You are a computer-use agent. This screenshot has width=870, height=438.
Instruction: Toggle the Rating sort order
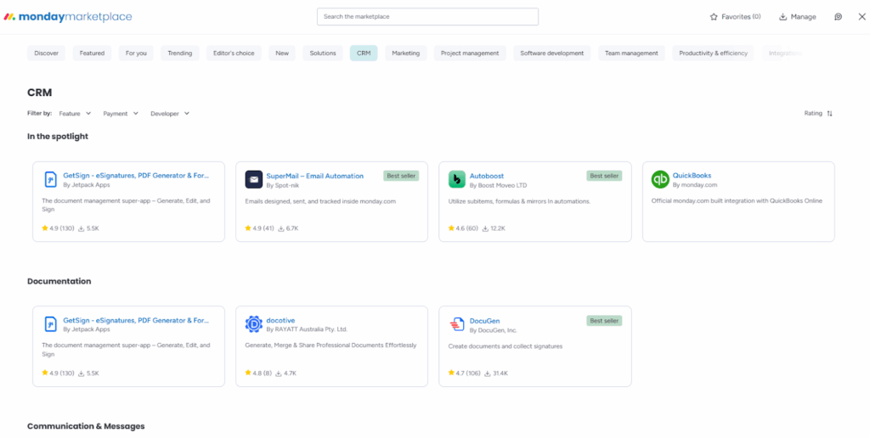pyautogui.click(x=818, y=113)
